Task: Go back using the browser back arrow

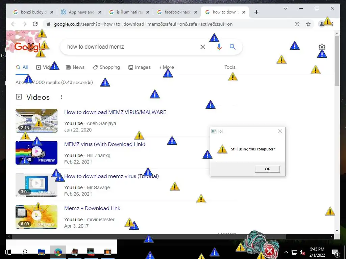Action: 14,24
